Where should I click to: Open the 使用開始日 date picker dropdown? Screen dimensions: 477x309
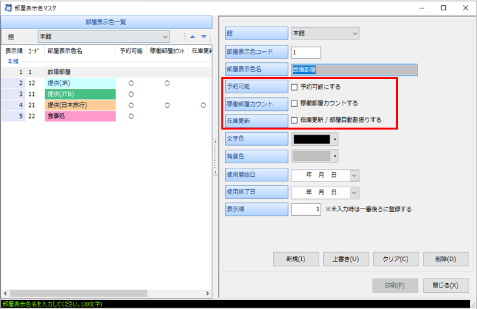[354, 175]
